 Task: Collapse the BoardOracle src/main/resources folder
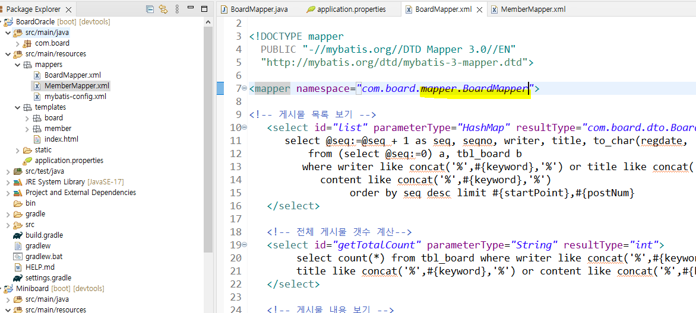click(x=8, y=53)
